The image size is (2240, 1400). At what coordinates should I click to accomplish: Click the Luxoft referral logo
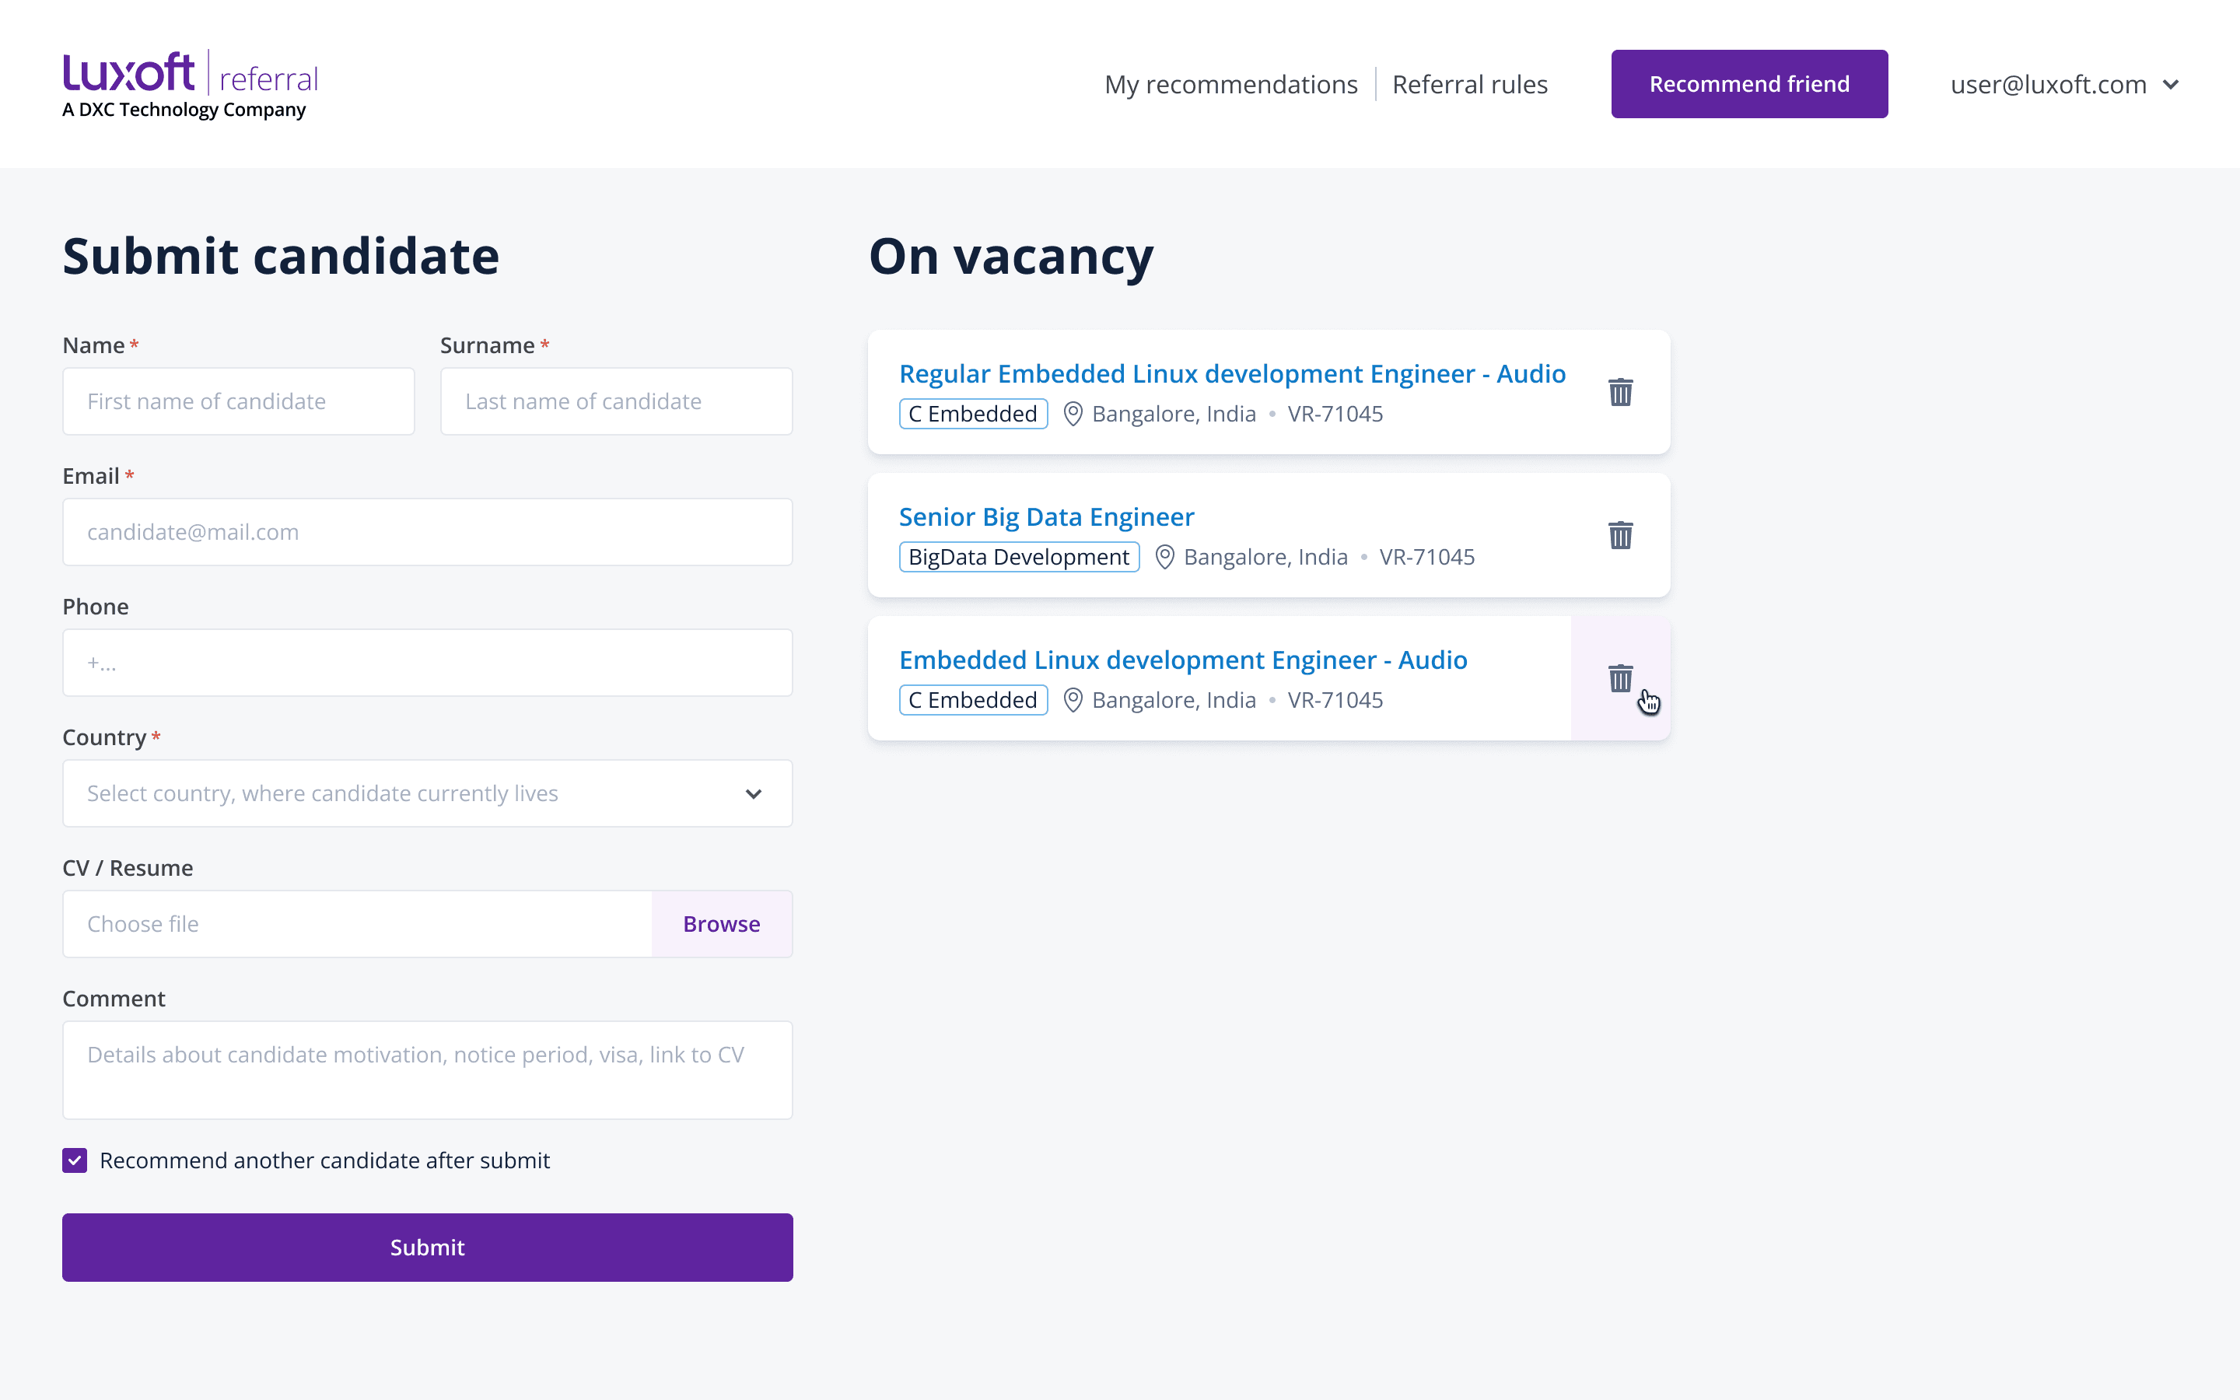point(190,84)
